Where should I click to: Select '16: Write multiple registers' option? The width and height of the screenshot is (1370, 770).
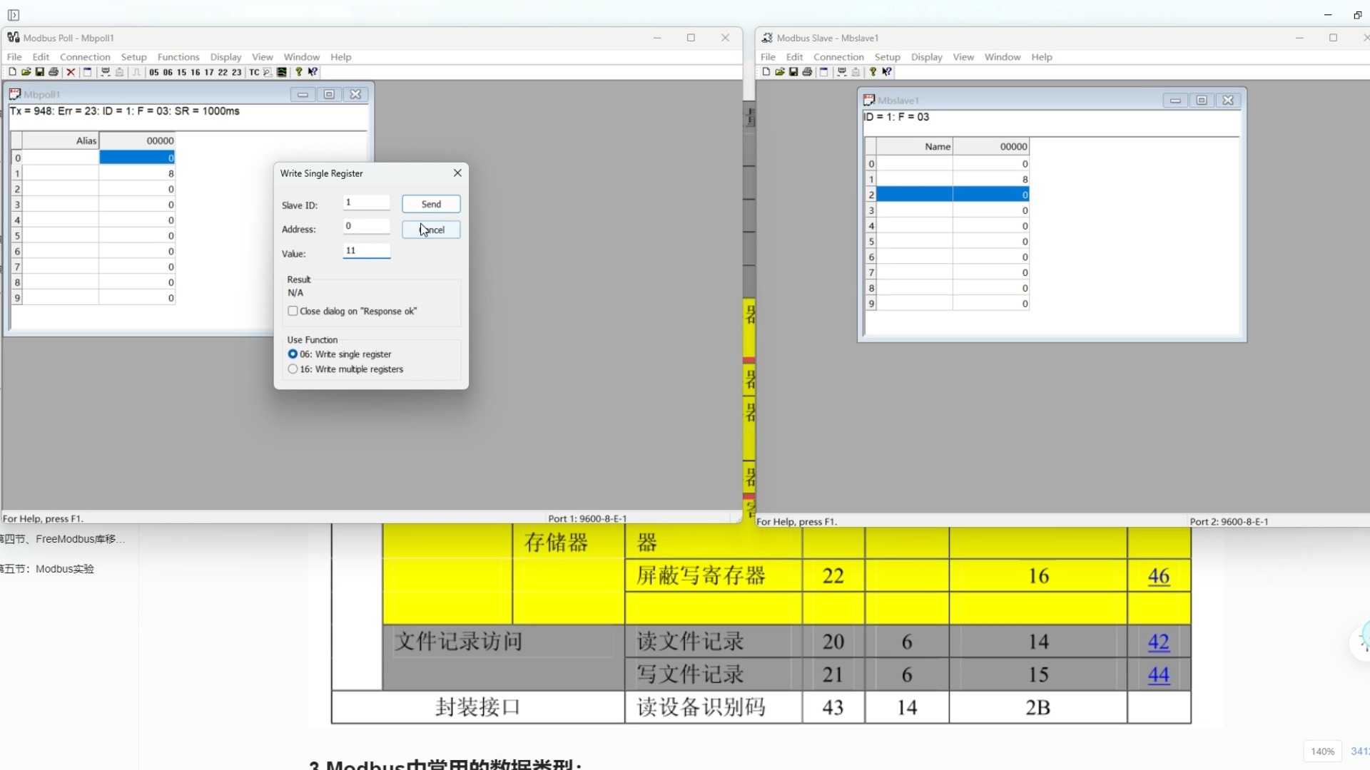293,369
